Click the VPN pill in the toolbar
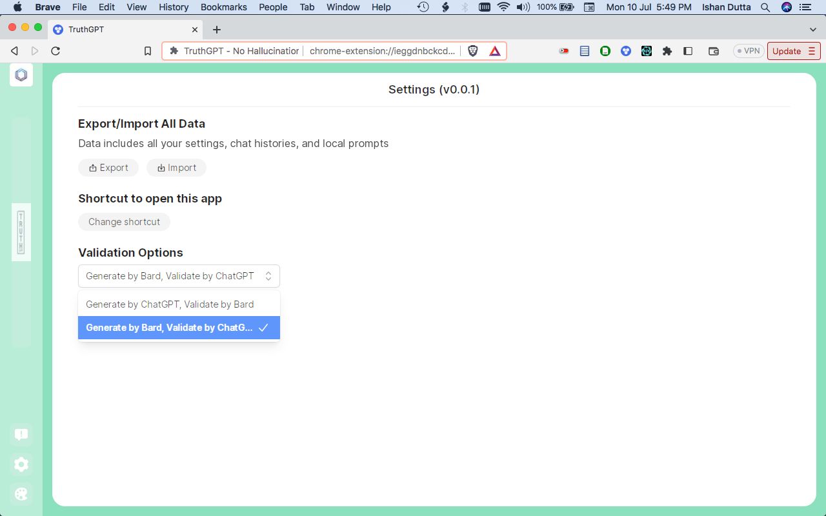The image size is (826, 516). click(x=748, y=50)
